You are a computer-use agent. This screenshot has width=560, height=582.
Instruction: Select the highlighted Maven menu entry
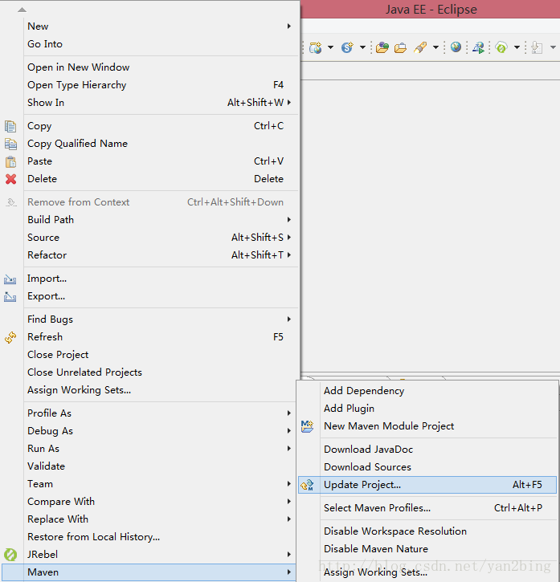(149, 572)
